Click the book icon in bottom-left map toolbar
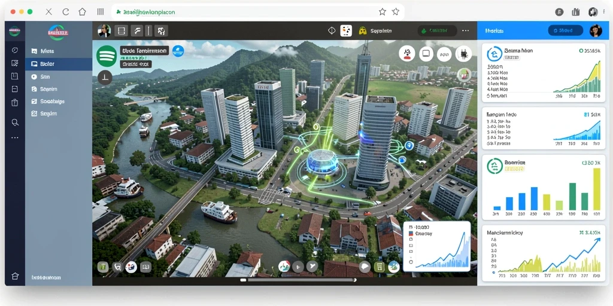Viewport: 613px width, 306px height. [x=145, y=267]
